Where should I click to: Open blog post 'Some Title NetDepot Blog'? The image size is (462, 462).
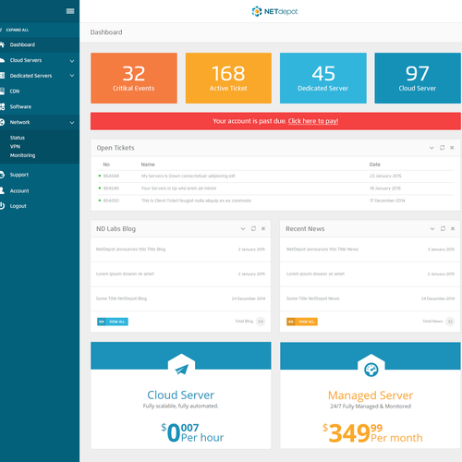pyautogui.click(x=121, y=298)
